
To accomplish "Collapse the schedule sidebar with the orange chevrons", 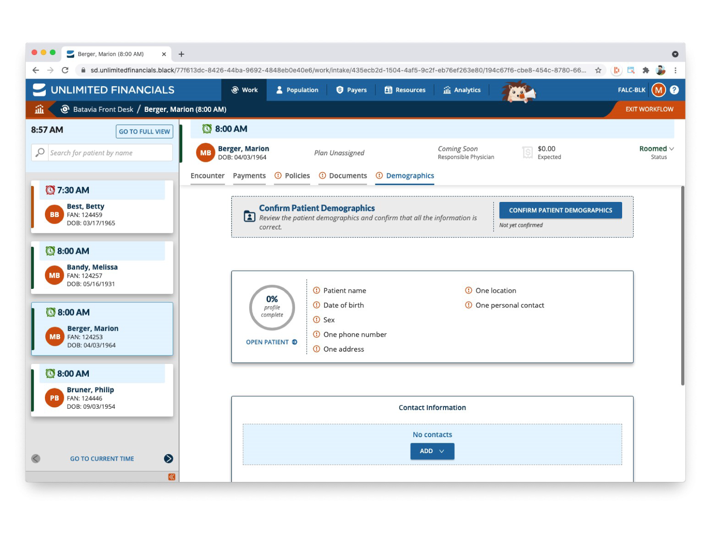I will pyautogui.click(x=171, y=477).
